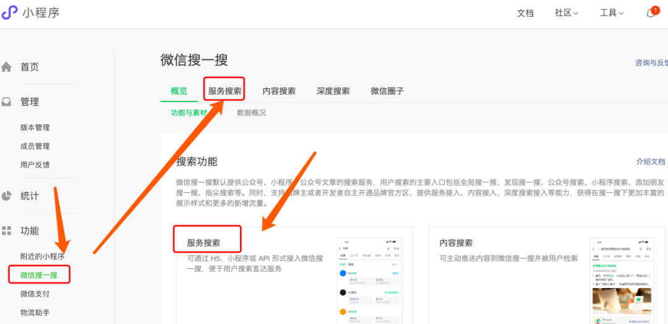Switch to the 概览 tab
The image size is (668, 324).
179,91
